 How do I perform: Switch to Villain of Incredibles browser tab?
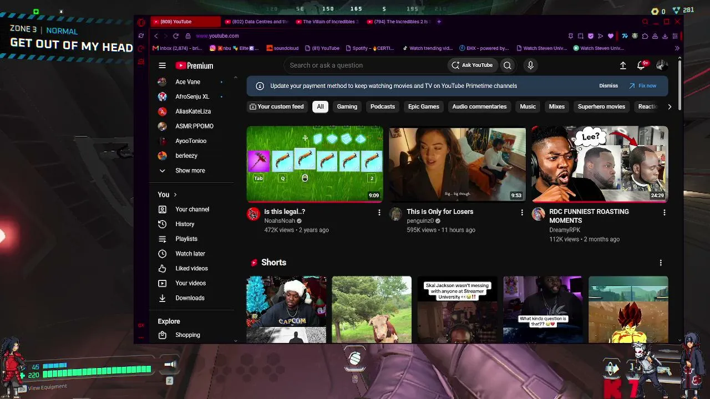pos(327,22)
